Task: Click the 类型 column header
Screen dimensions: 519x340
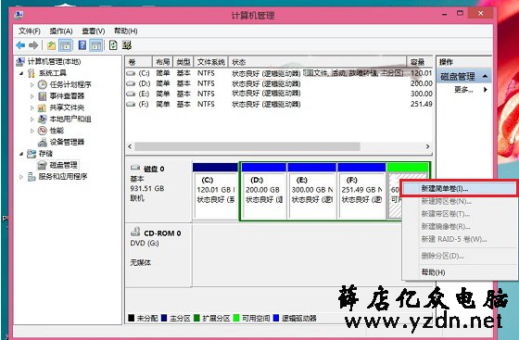Action: click(184, 62)
